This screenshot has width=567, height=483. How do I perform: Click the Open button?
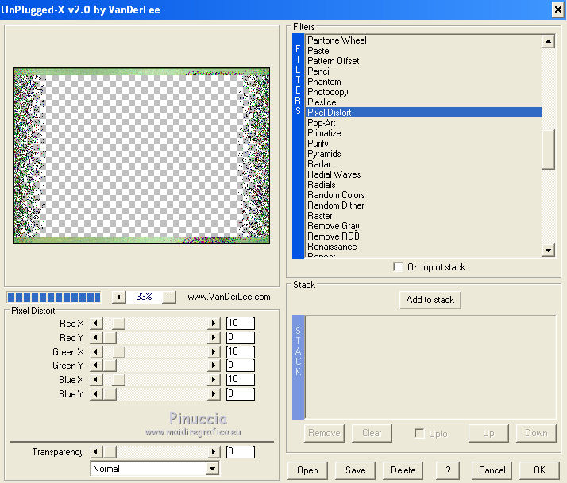click(307, 470)
